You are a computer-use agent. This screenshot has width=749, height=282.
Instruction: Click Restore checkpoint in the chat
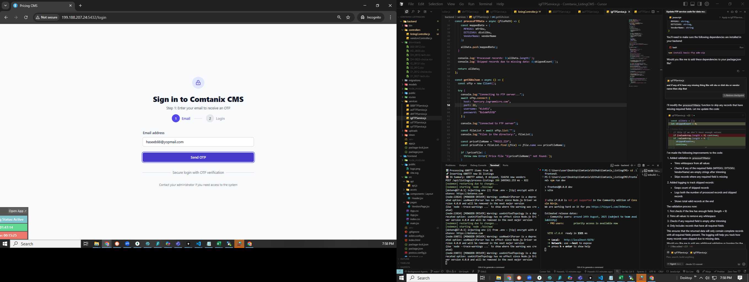coord(734,96)
